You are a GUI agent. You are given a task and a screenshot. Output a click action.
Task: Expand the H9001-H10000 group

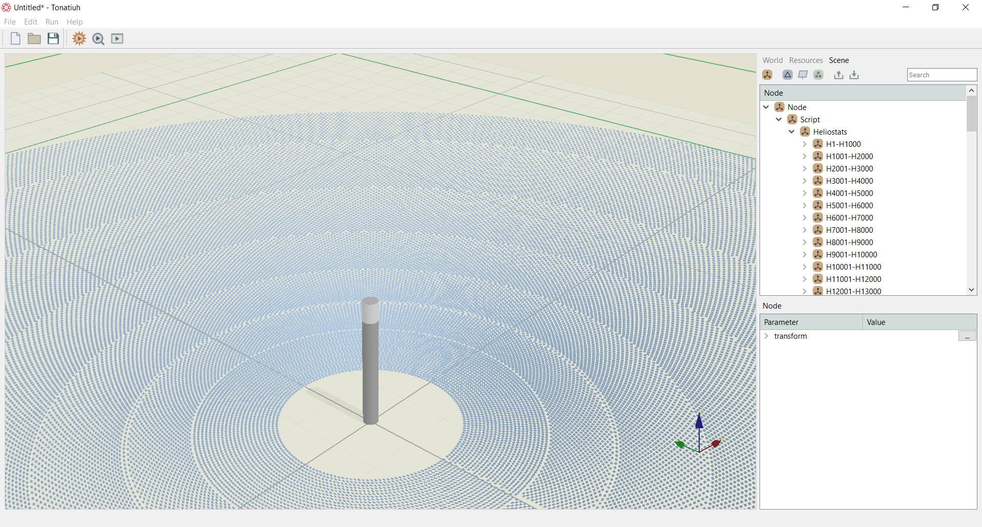point(805,254)
